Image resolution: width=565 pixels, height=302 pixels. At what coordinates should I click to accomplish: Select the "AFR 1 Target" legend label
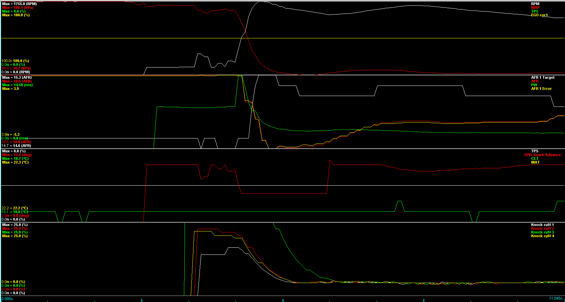[x=543, y=78]
